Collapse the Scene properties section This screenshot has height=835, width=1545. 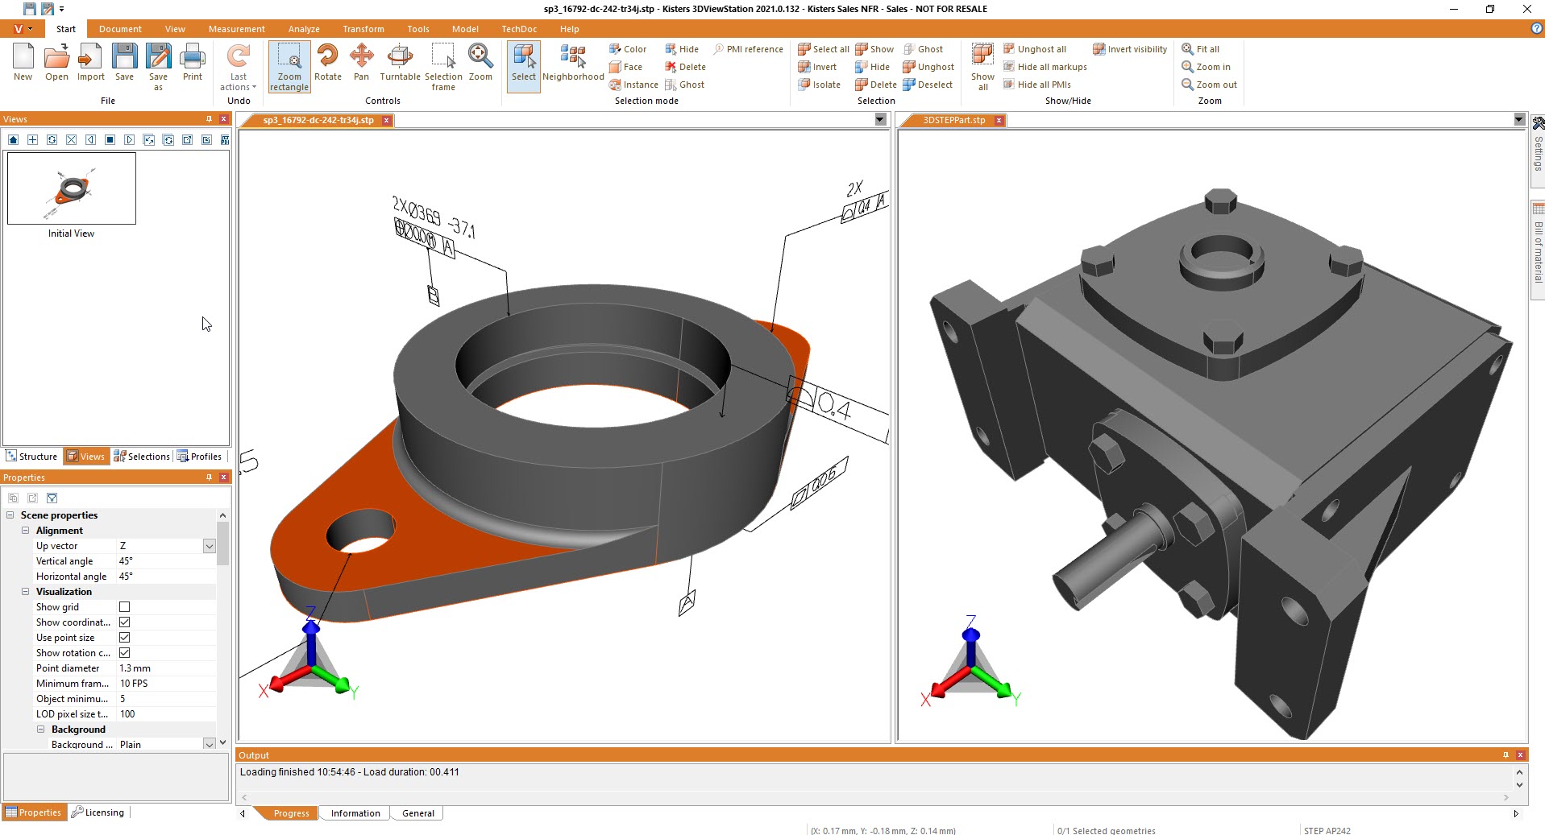[10, 515]
